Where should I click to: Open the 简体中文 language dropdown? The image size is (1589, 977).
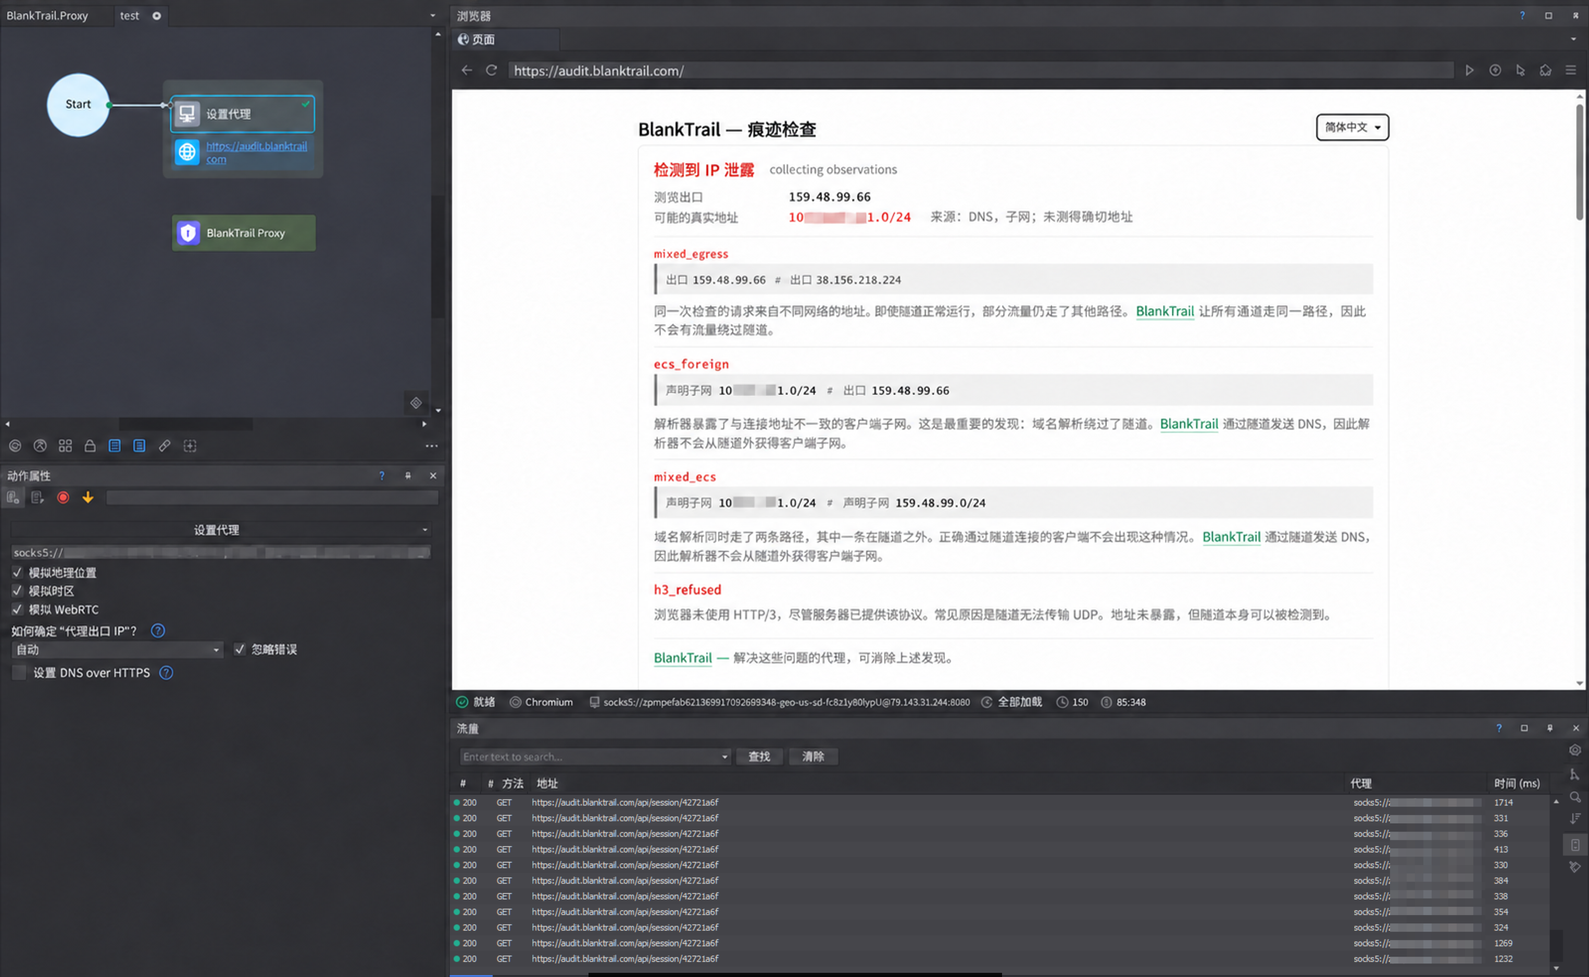(1352, 127)
